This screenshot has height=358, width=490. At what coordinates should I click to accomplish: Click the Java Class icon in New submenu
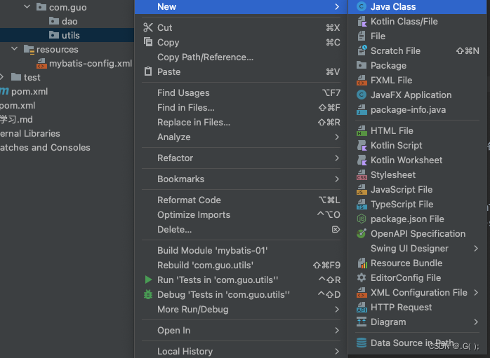point(362,6)
